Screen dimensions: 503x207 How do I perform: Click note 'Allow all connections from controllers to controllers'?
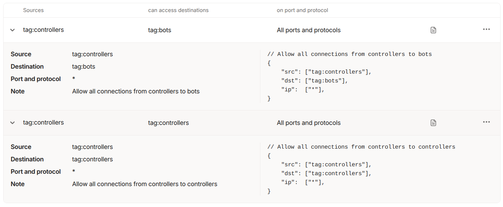tap(145, 184)
